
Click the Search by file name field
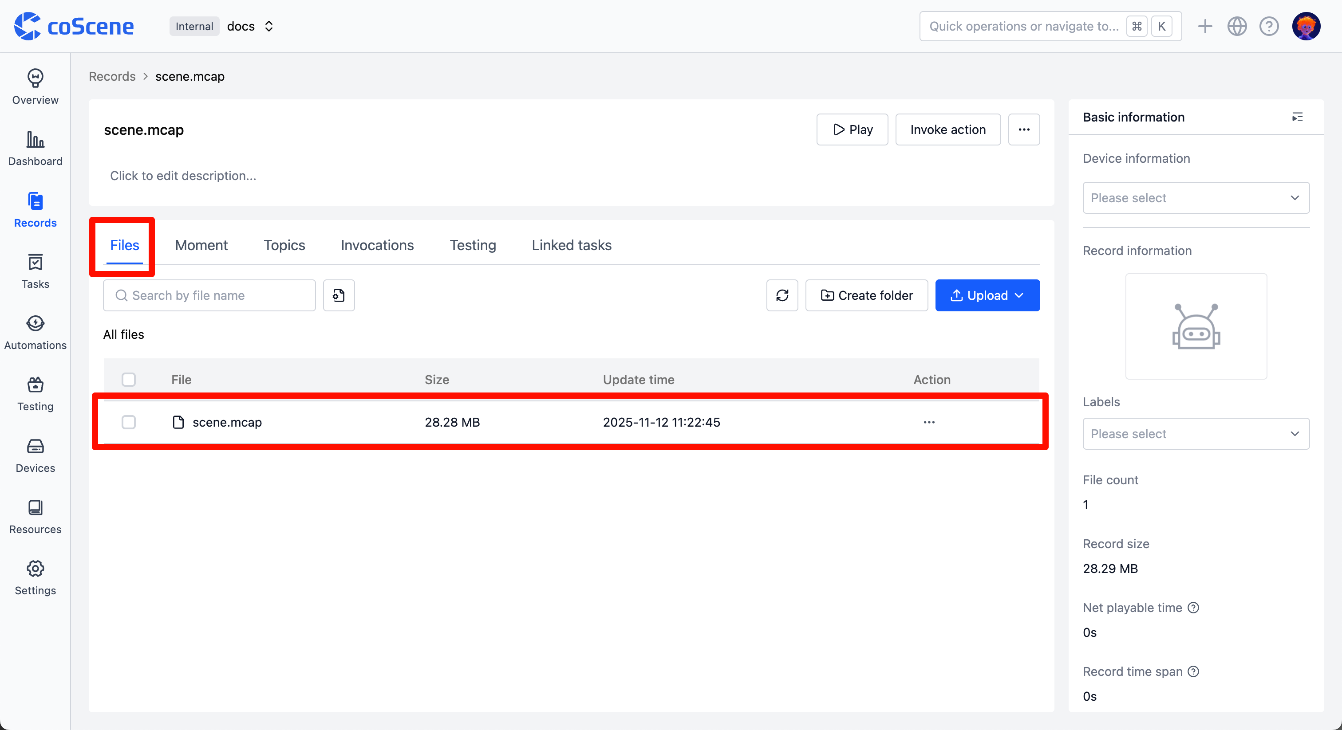(209, 295)
